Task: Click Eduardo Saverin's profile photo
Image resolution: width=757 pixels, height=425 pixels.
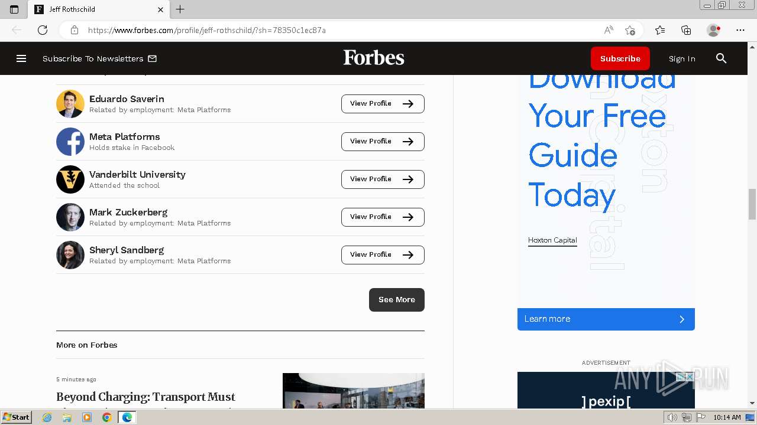Action: (x=70, y=104)
